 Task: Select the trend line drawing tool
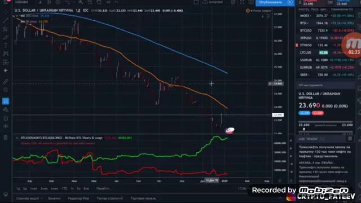pos(6,20)
